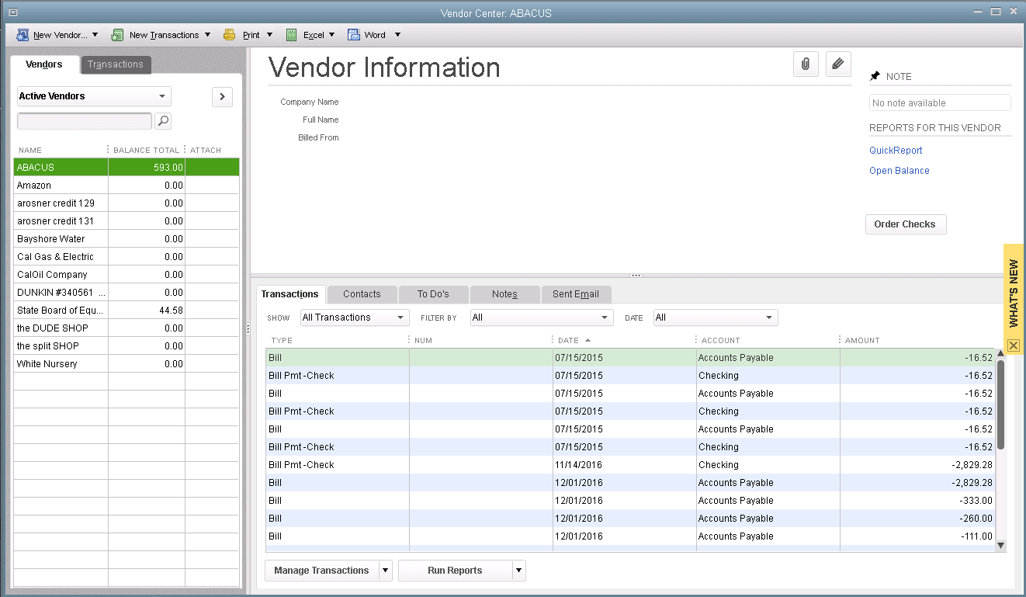Close the What's New side panel

pos(1014,345)
